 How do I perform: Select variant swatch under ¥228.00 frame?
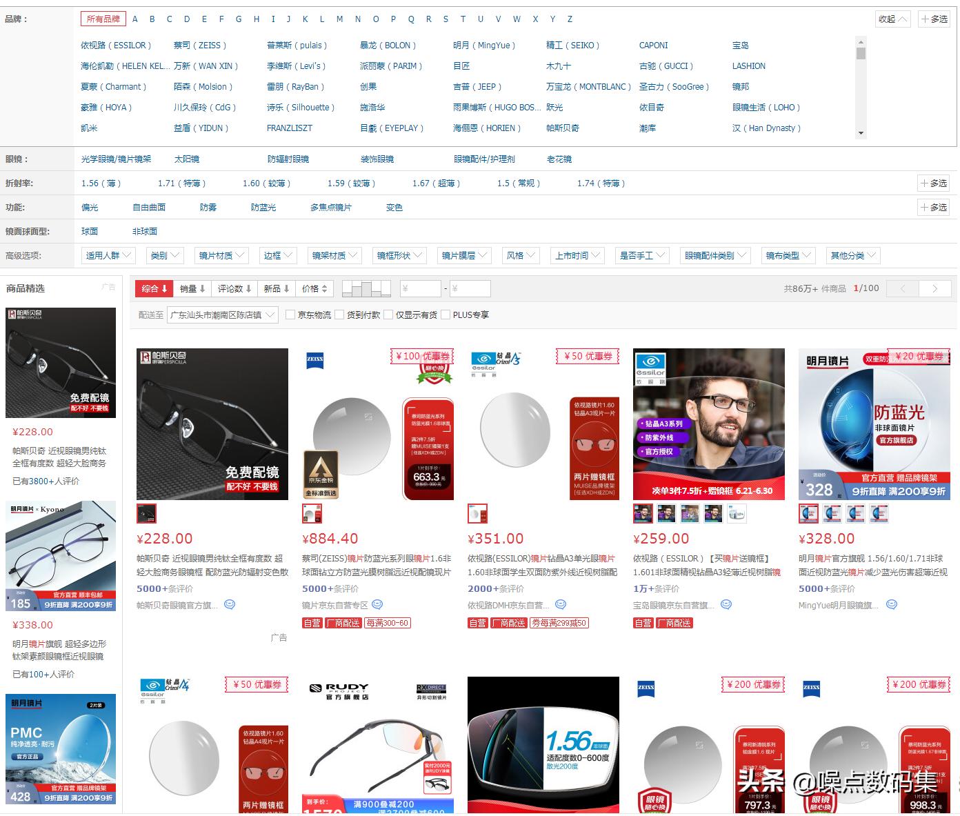point(146,514)
